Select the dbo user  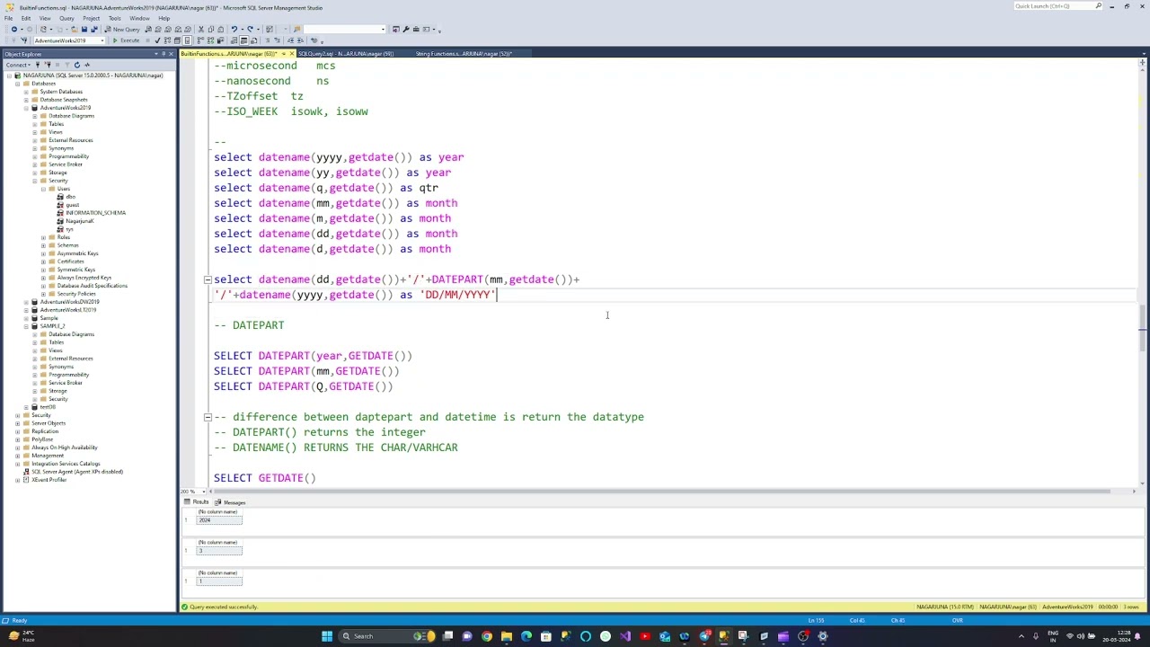70,197
